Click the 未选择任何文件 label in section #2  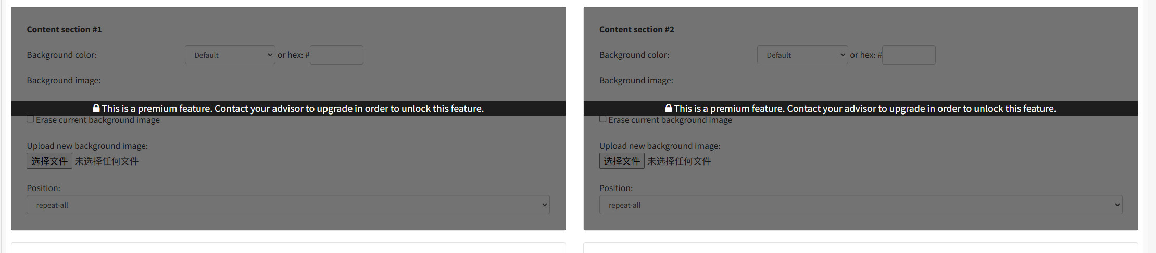click(x=678, y=161)
